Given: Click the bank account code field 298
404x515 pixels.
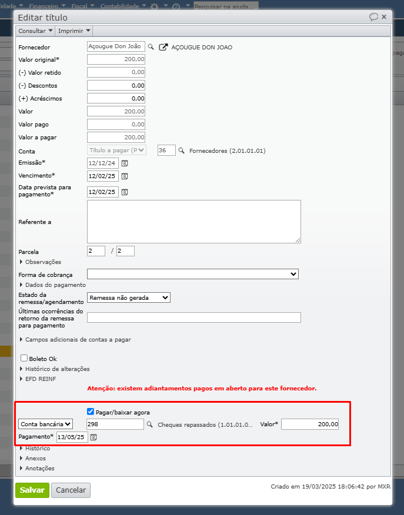Looking at the screenshot, I should 115,424.
